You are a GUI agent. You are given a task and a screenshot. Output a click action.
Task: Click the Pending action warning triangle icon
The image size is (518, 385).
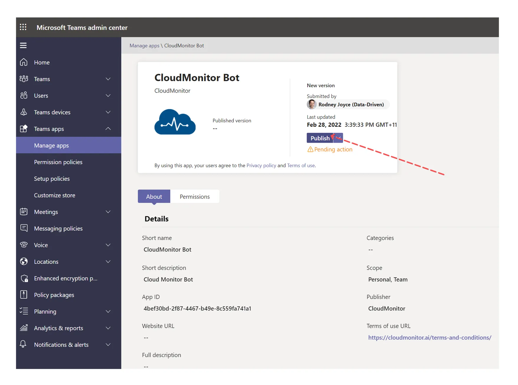tap(310, 149)
